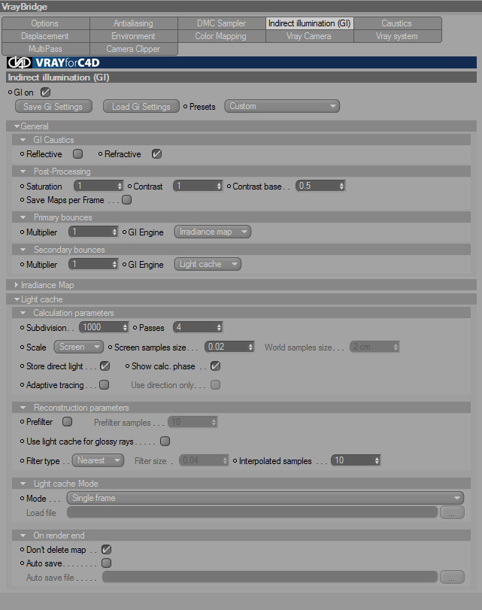Enable the Auto save checkbox

(106, 563)
